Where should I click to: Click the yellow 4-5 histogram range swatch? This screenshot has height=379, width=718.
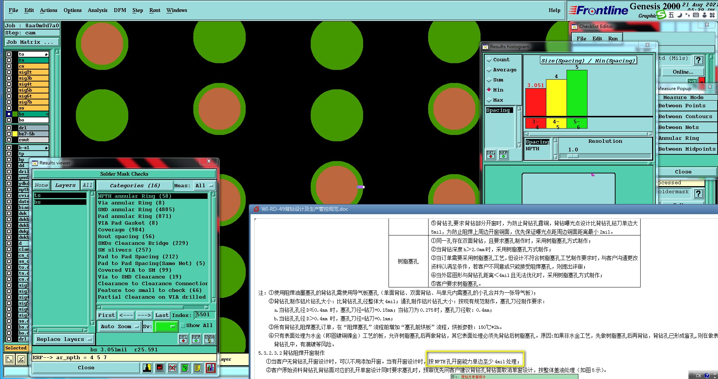(556, 123)
